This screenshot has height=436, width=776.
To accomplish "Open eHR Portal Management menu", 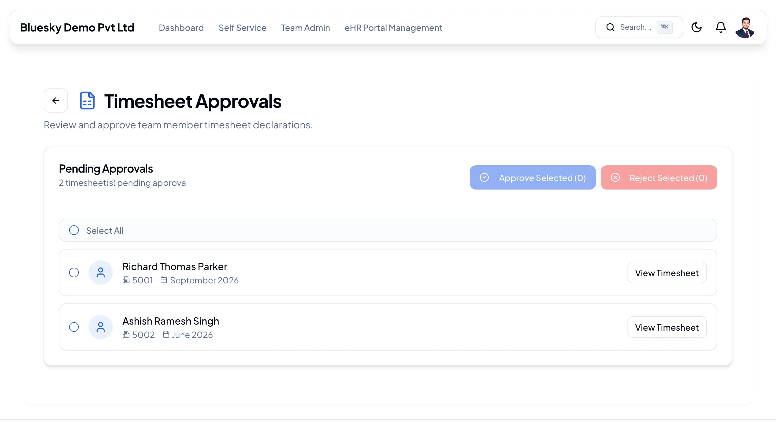I will 393,28.
